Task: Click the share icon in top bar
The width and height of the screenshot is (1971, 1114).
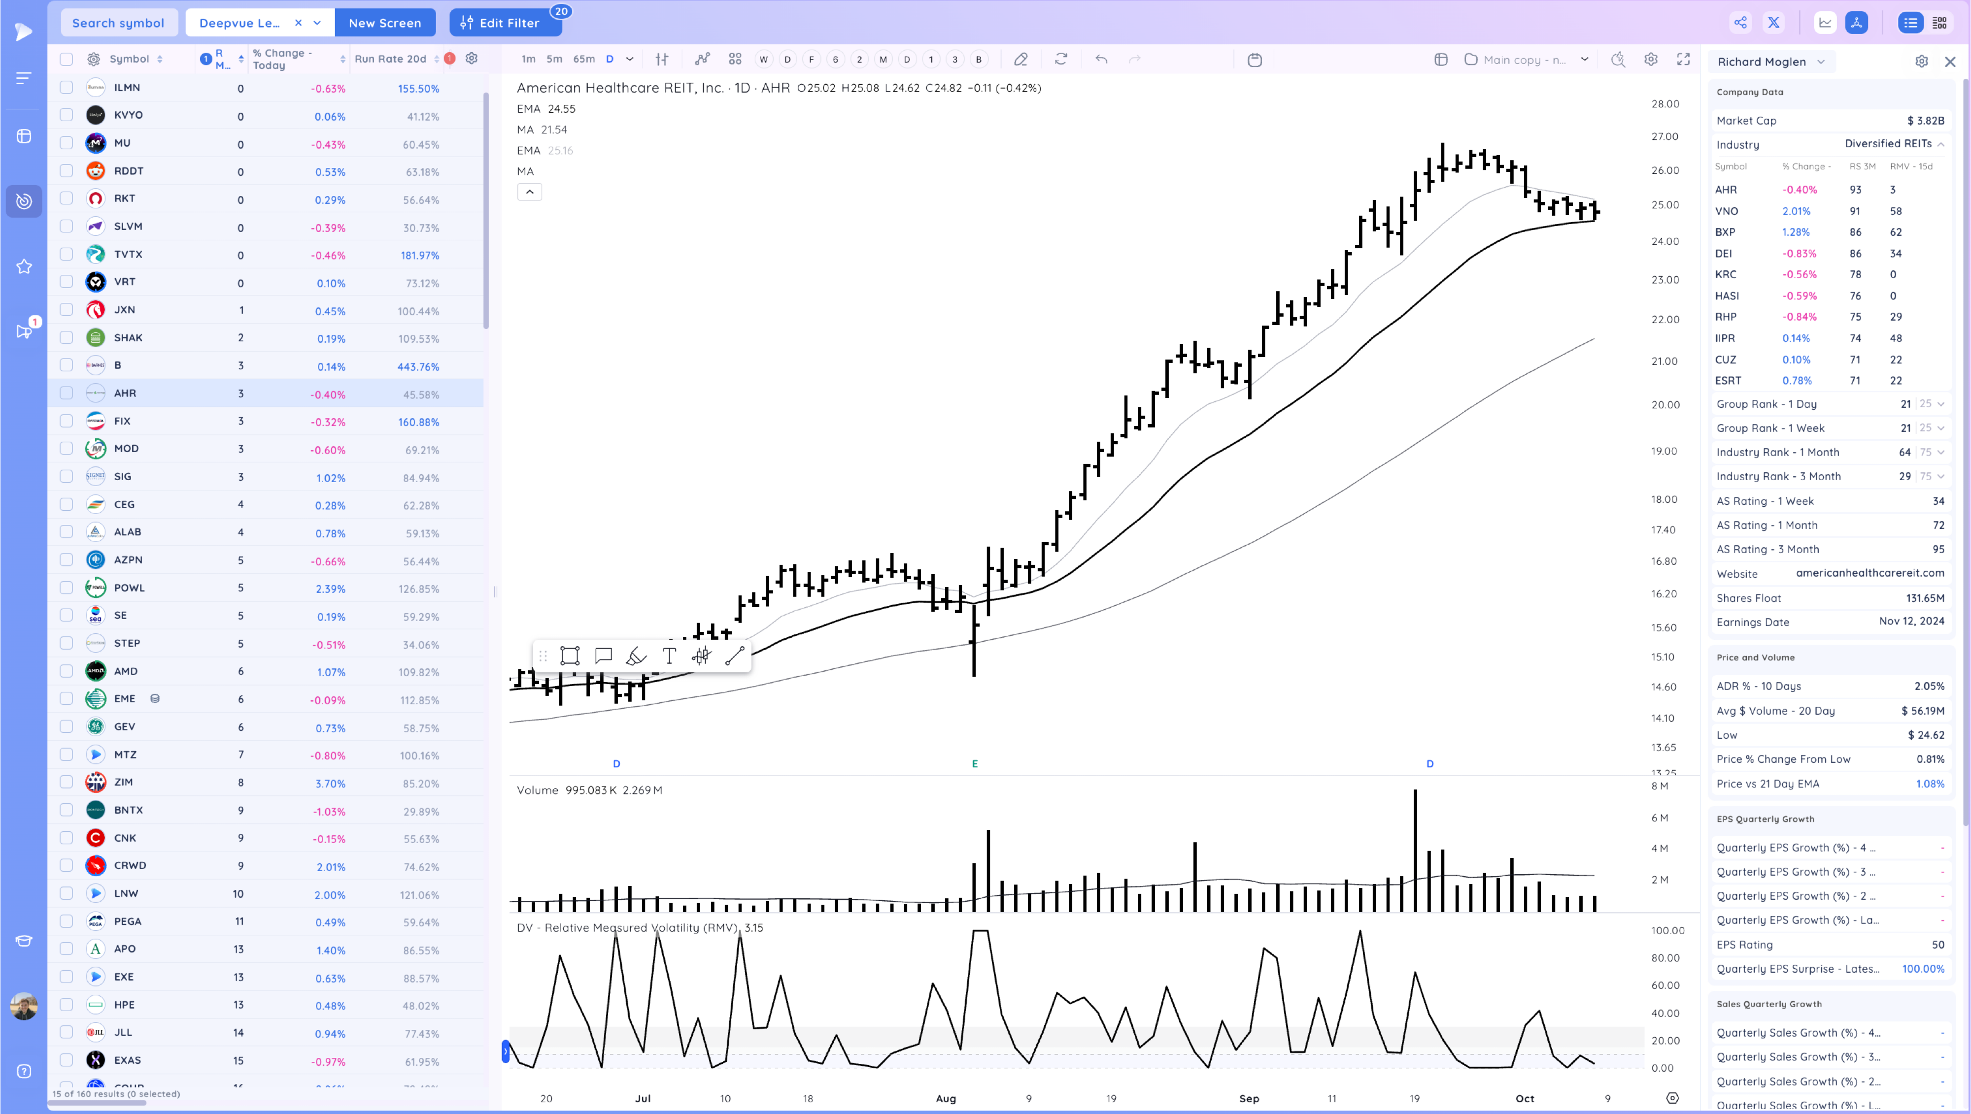Action: coord(1740,23)
